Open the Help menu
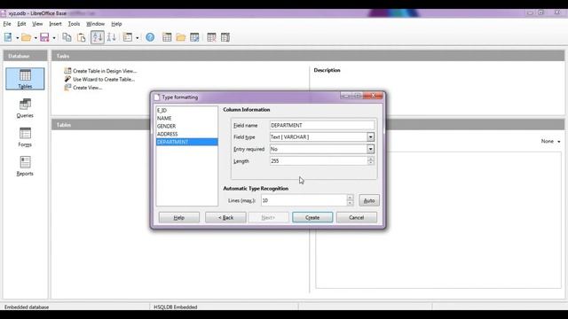 click(116, 24)
